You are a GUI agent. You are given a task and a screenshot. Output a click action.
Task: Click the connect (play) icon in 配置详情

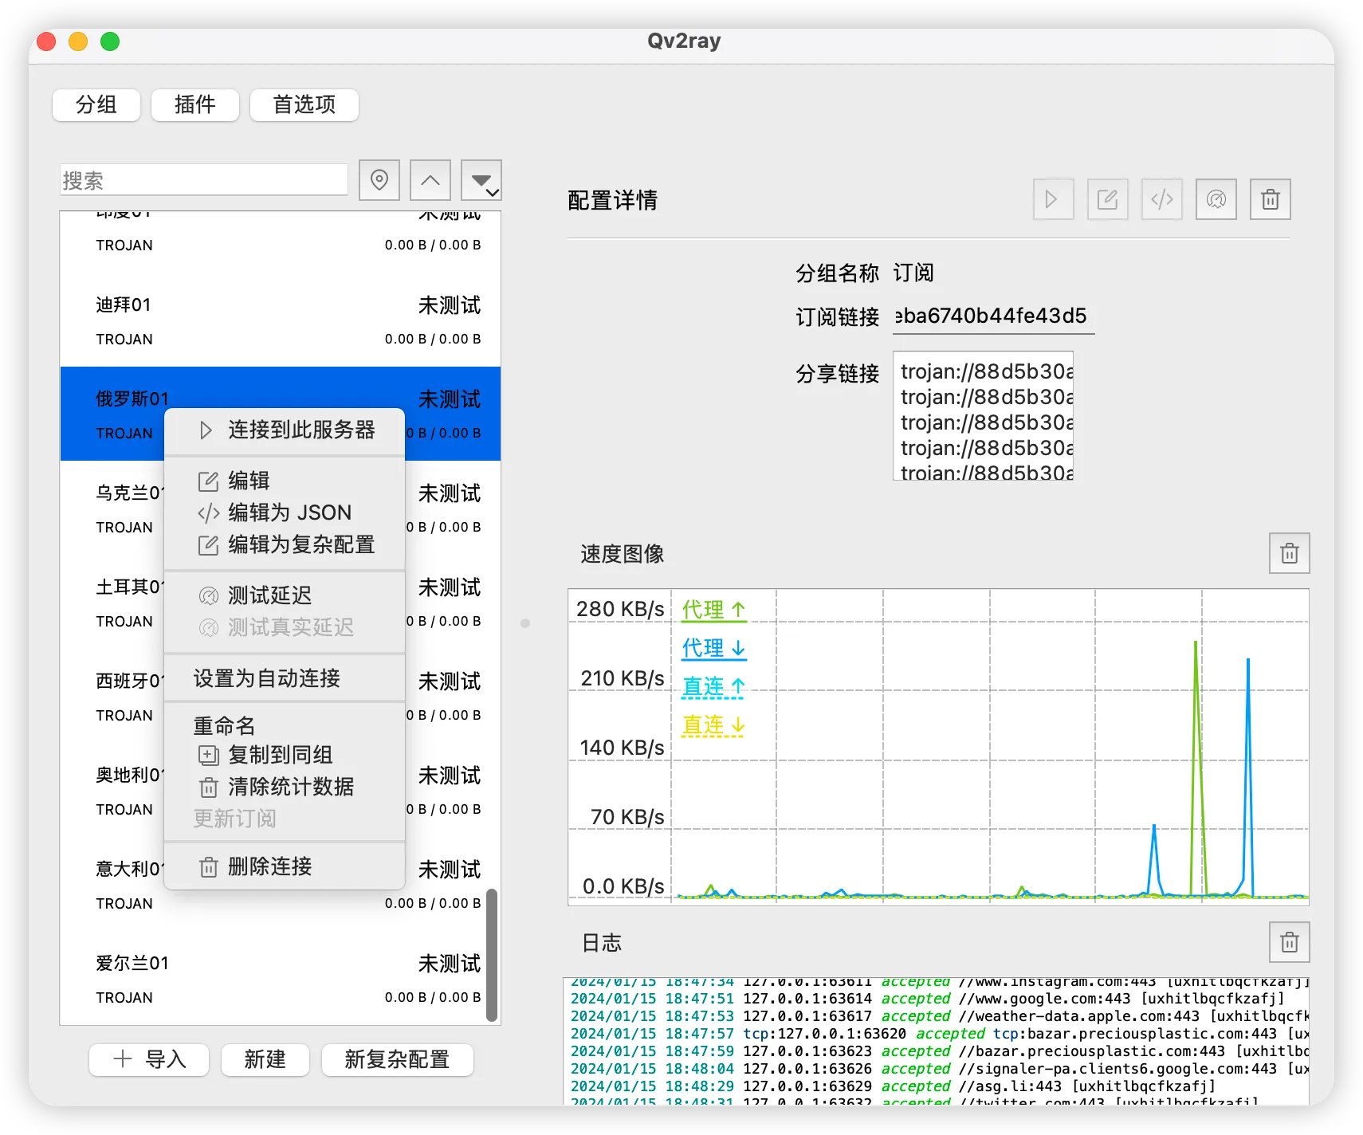pyautogui.click(x=1053, y=199)
